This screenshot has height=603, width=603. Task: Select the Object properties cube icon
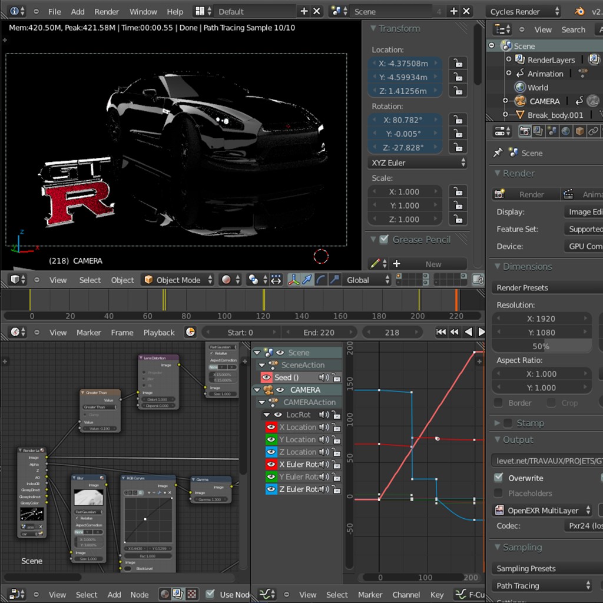tap(579, 131)
